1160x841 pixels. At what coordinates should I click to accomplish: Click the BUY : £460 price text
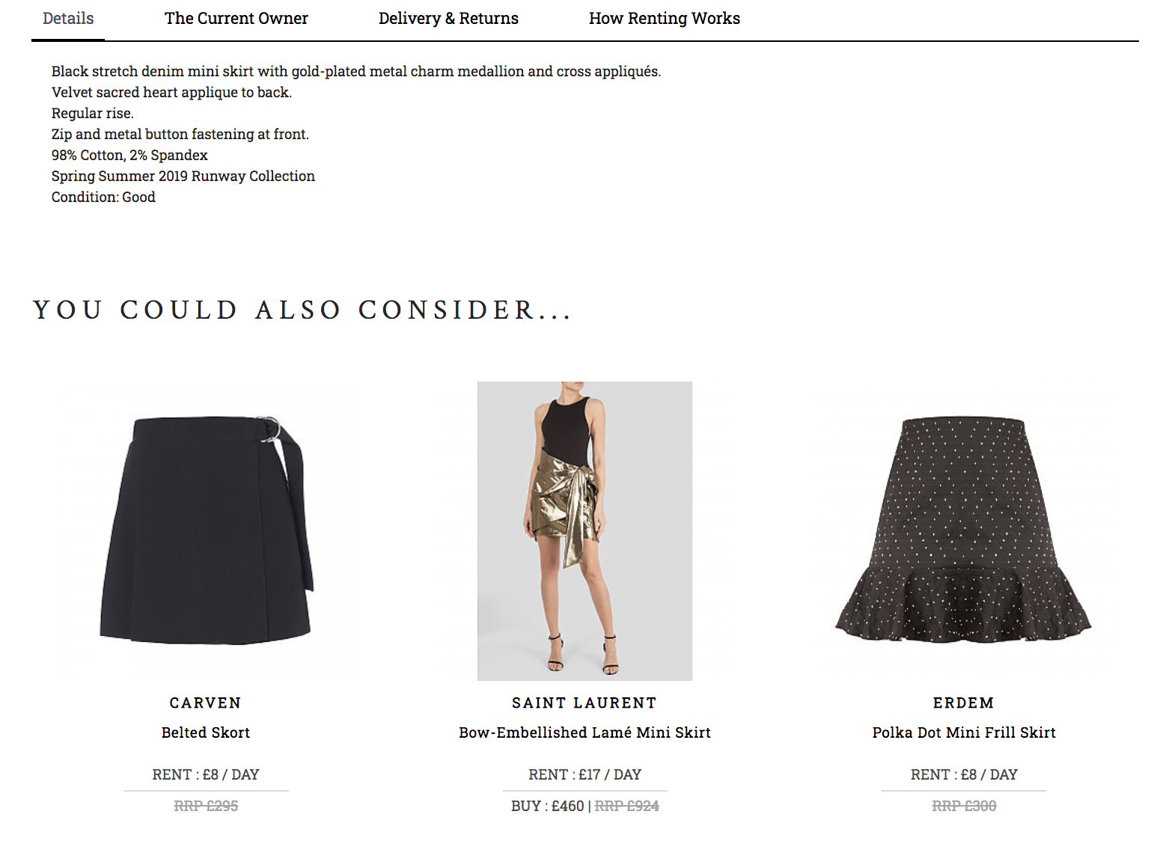coord(548,806)
